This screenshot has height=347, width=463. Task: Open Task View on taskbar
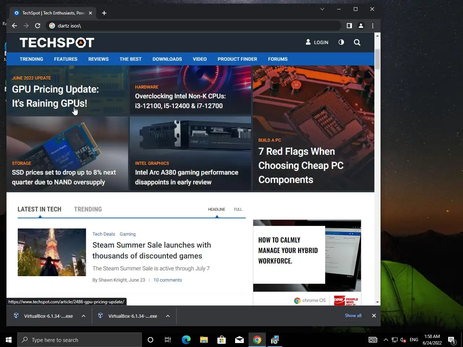[x=168, y=340]
